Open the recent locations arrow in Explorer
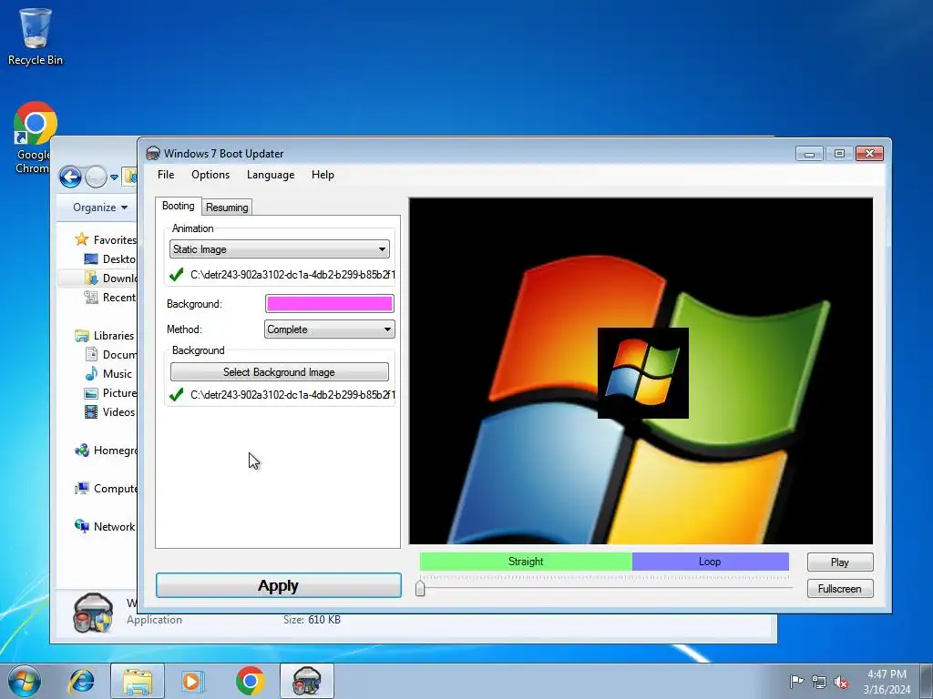 (x=114, y=177)
